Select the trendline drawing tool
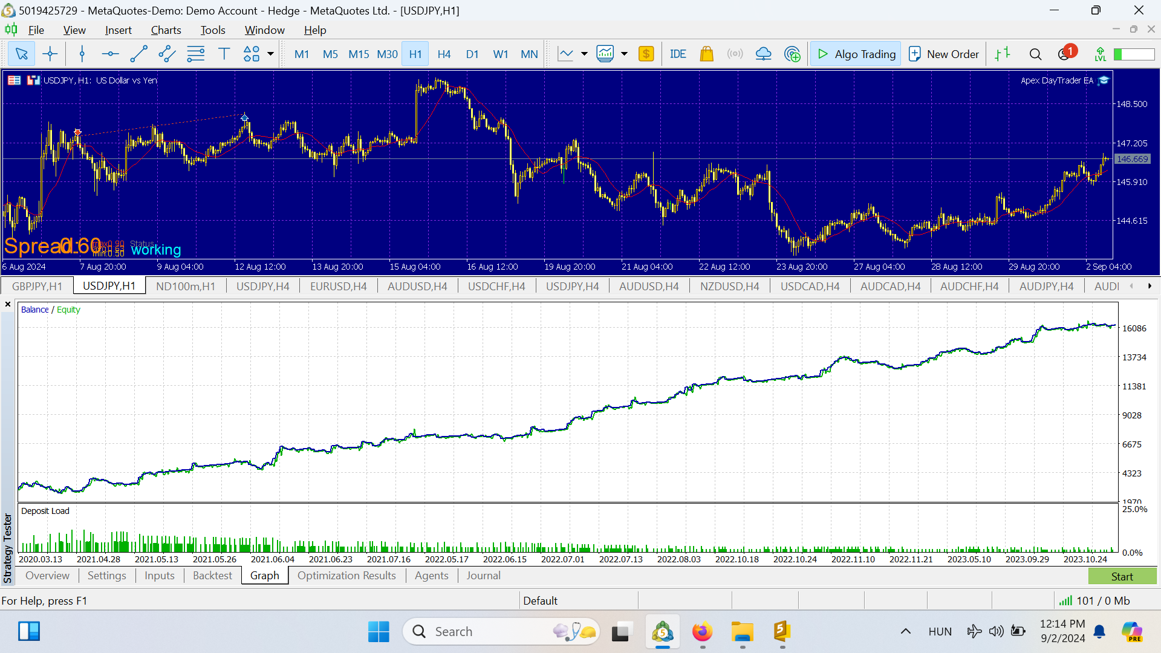The image size is (1161, 653). (138, 54)
